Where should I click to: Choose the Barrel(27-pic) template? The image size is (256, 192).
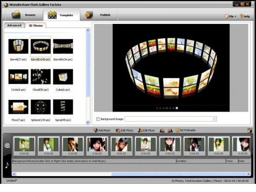click(18, 49)
